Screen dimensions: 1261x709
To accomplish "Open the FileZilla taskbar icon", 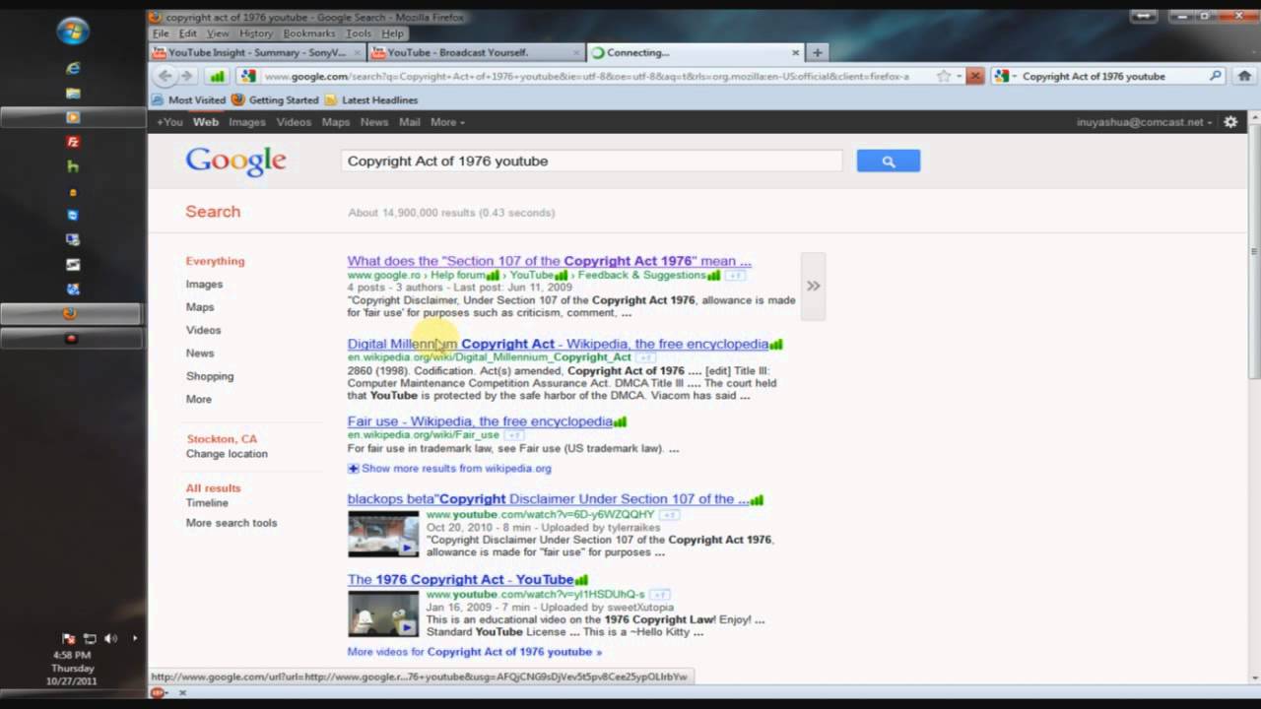I will click(73, 142).
